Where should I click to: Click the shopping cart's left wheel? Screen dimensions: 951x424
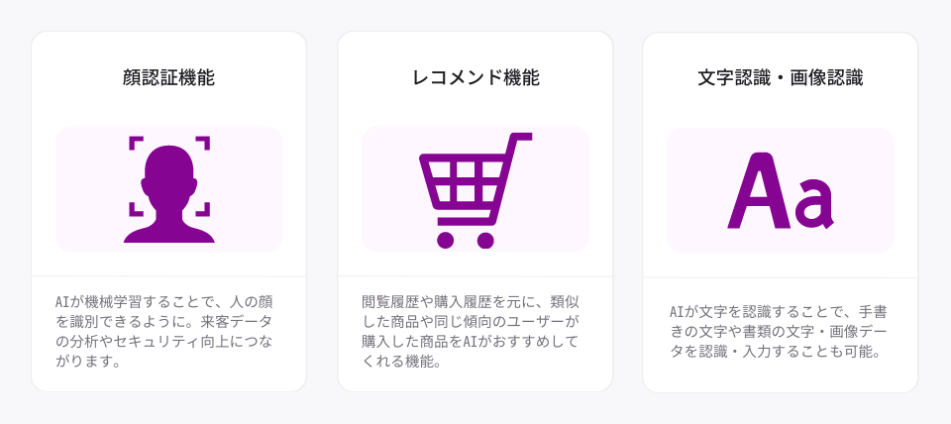click(x=446, y=239)
